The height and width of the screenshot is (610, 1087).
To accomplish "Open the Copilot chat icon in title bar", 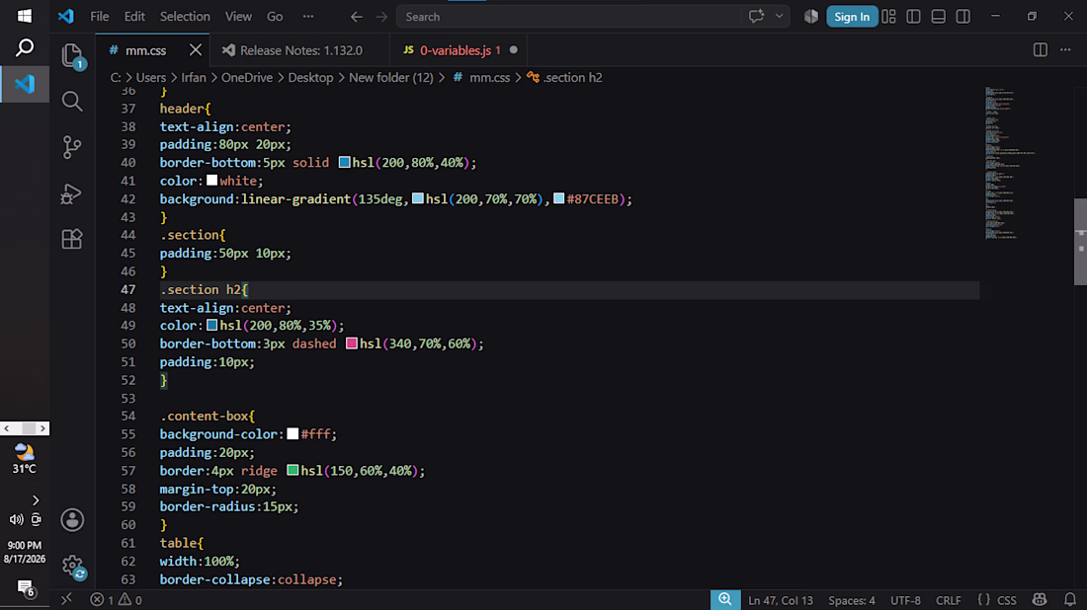I will click(x=756, y=16).
